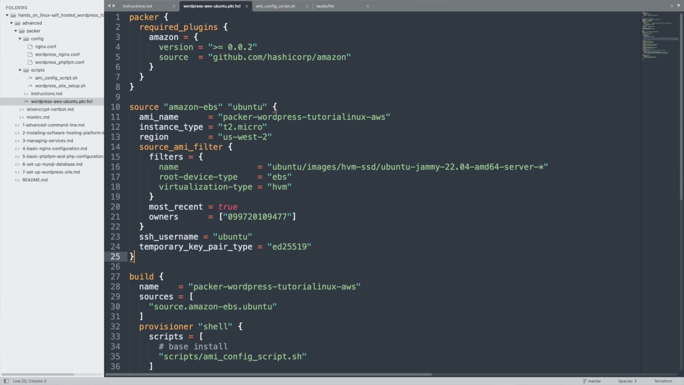This screenshot has width=684, height=385.
Task: Change indentation via Spaces: 2
Action: 627,381
